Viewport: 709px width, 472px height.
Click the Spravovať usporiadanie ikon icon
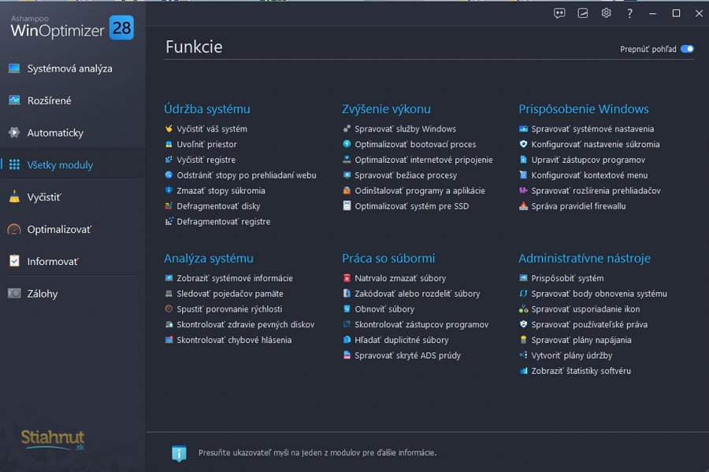(523, 309)
